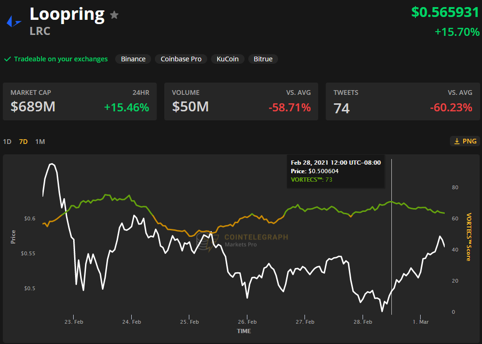
Task: Toggle the favorite star next to Loopring
Action: pos(114,15)
